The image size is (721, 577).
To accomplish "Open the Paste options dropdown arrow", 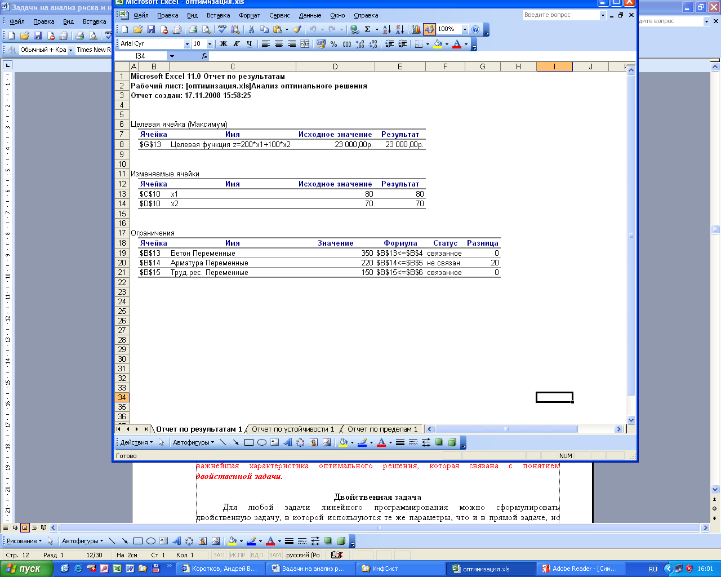I will click(287, 29).
